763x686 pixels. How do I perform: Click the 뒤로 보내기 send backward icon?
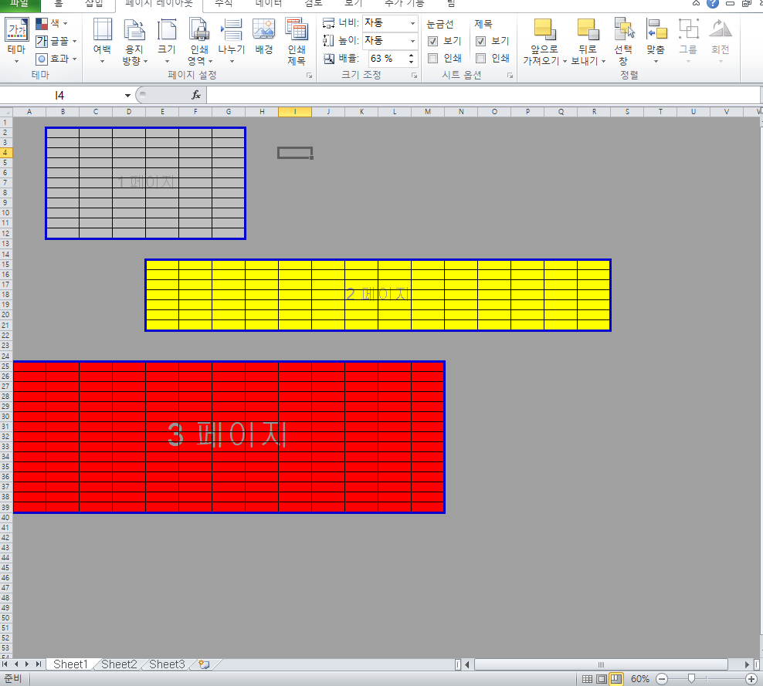pyautogui.click(x=588, y=29)
